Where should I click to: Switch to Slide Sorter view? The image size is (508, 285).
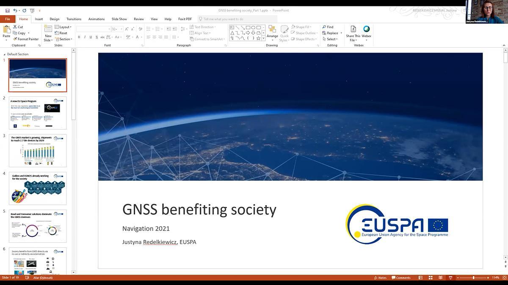coord(431,278)
